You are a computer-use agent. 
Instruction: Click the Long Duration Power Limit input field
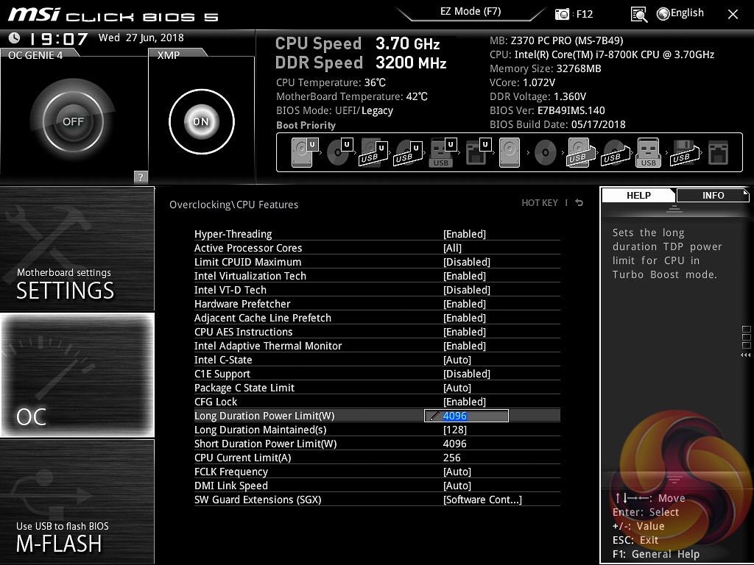click(x=467, y=416)
